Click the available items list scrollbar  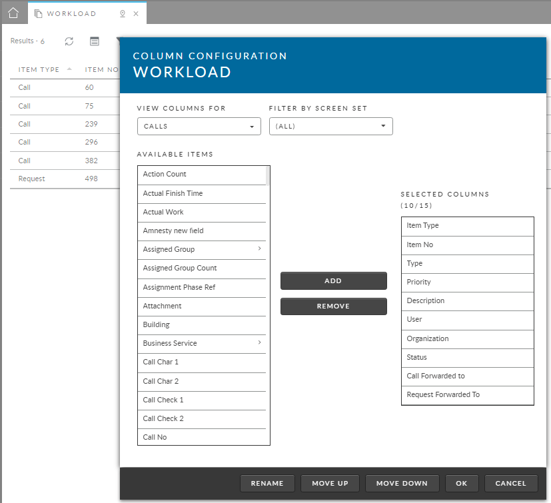[x=268, y=176]
